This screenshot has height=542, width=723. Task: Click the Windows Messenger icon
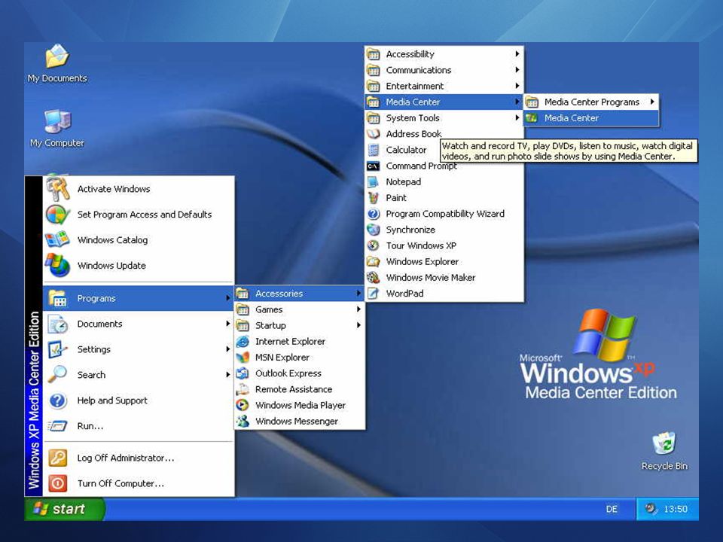(x=243, y=422)
